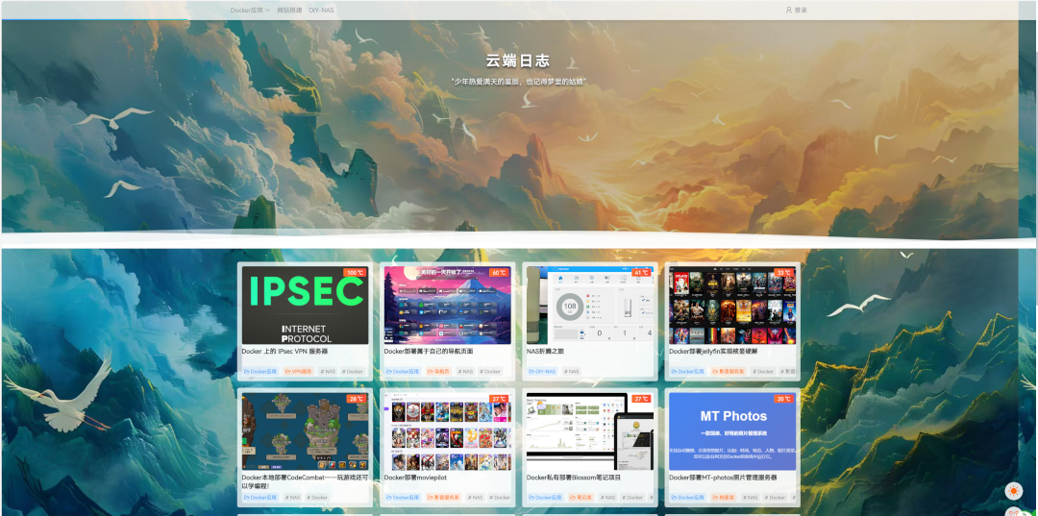Viewport: 1038px width, 516px height.
Task: Open the DIY-NAS menu item
Action: coord(321,10)
